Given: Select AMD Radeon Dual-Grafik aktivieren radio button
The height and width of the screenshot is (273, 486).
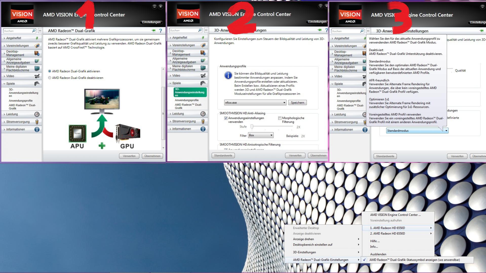Looking at the screenshot, I should tap(50, 71).
